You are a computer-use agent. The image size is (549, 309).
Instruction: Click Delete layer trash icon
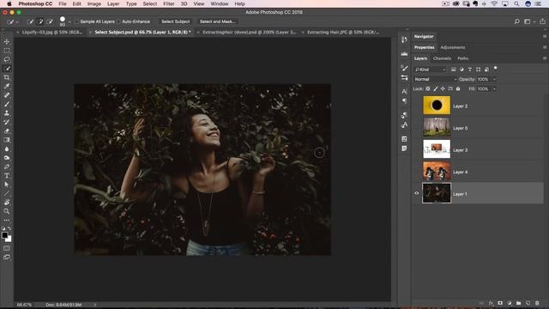point(537,303)
